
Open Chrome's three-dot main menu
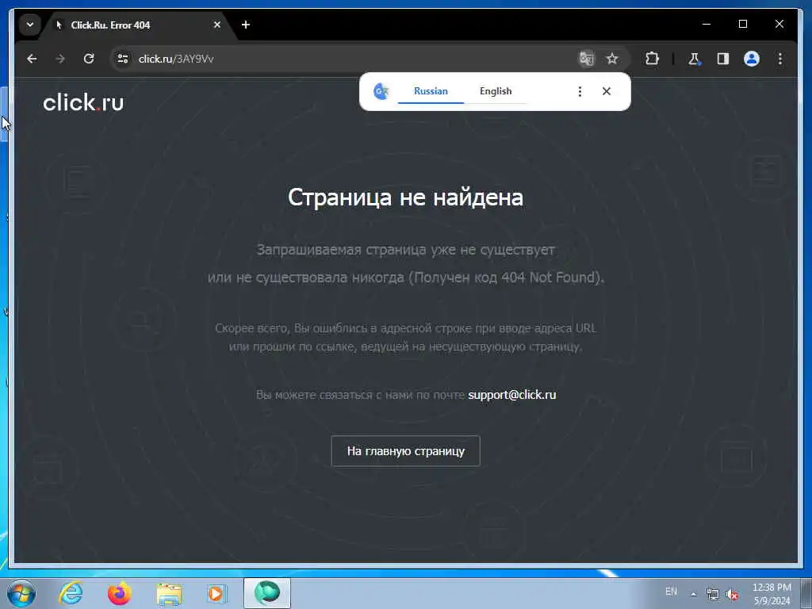click(x=780, y=59)
